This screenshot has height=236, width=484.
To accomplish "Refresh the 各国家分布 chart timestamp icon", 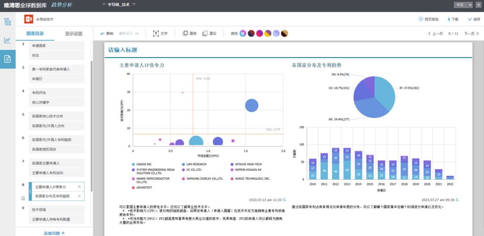I will pos(457,200).
